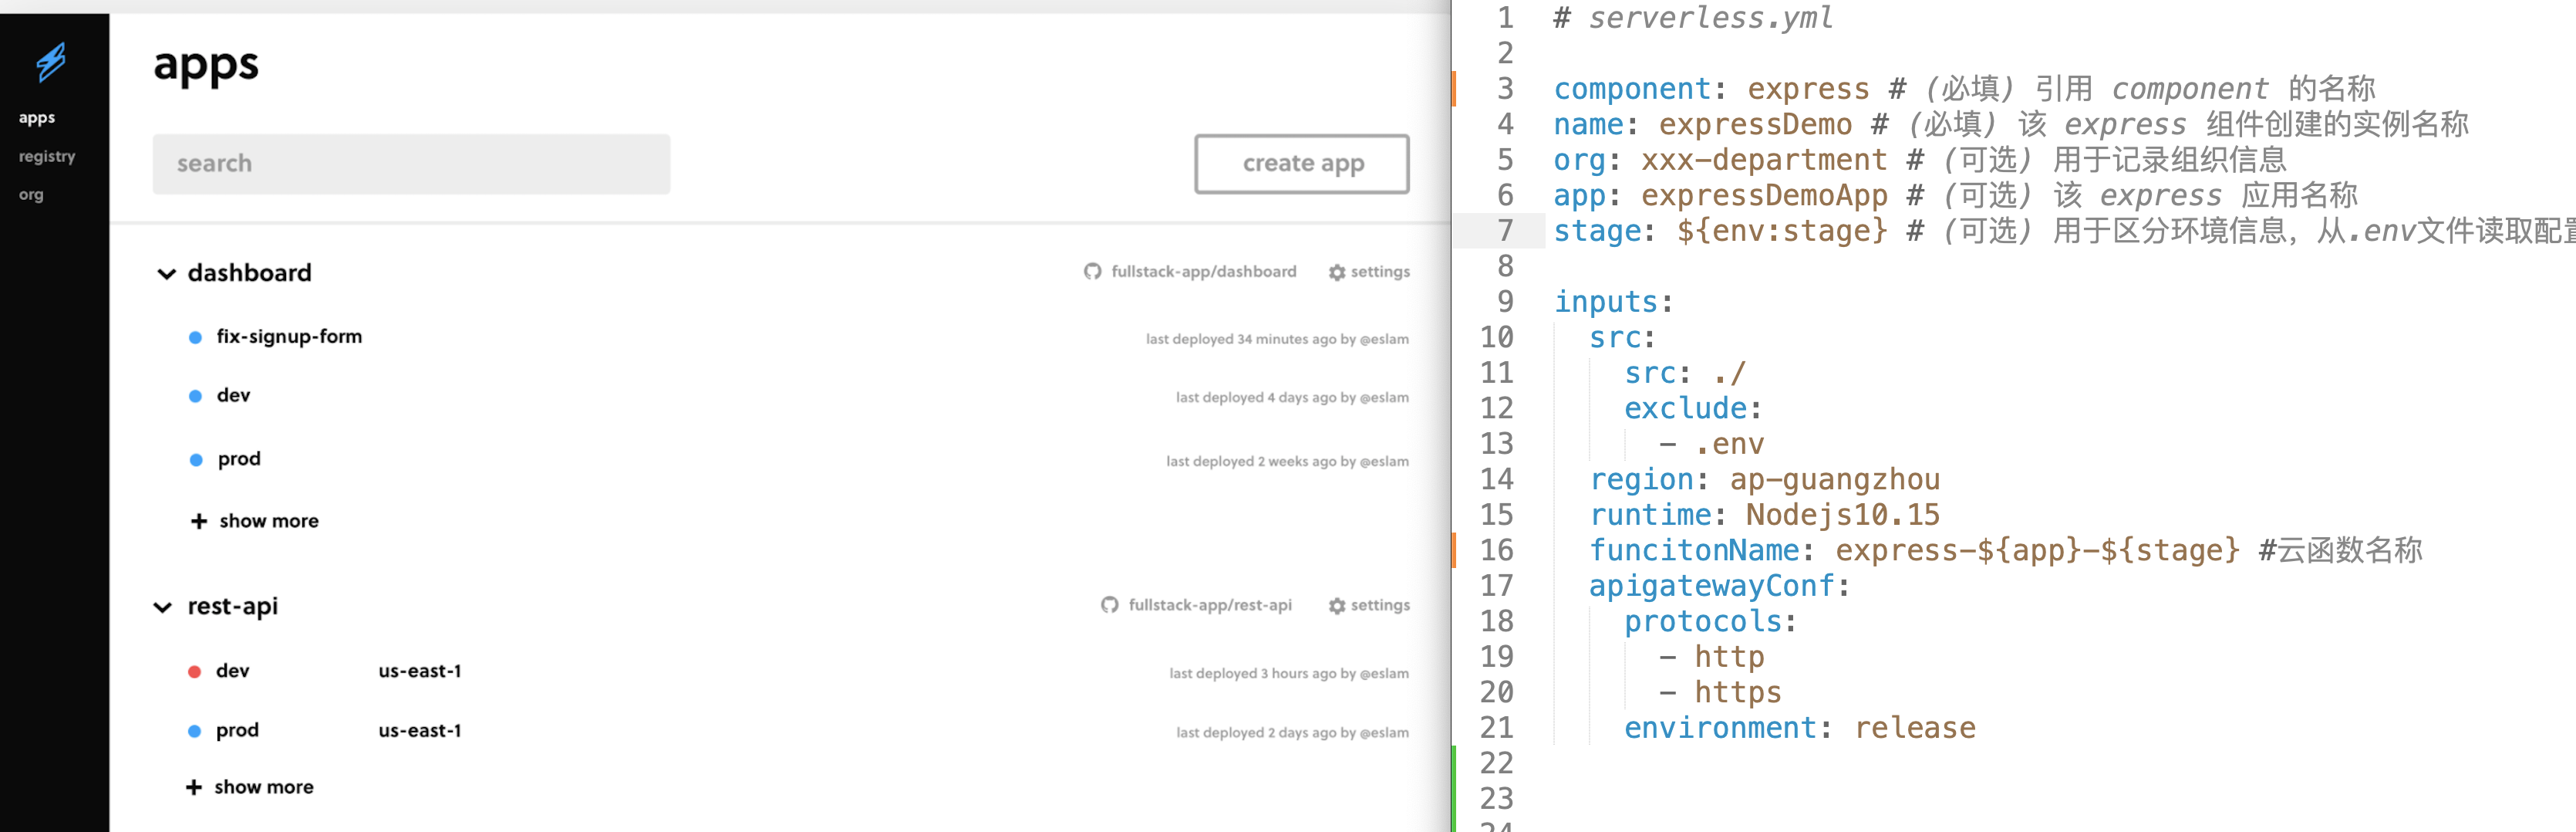
Task: Collapse the rest-api app group
Action: pyautogui.click(x=163, y=607)
